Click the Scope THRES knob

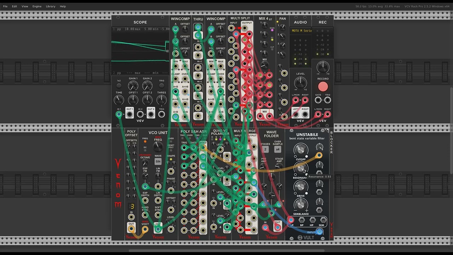(161, 100)
